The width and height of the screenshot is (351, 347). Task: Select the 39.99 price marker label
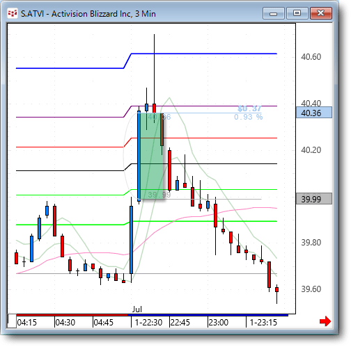tap(314, 199)
